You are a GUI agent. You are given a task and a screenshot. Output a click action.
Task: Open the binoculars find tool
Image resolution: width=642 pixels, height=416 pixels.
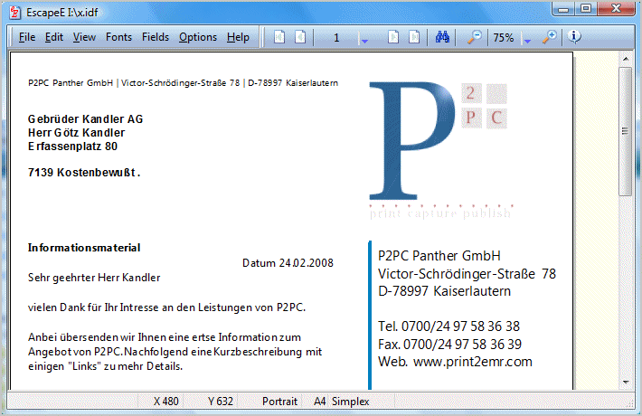(442, 37)
